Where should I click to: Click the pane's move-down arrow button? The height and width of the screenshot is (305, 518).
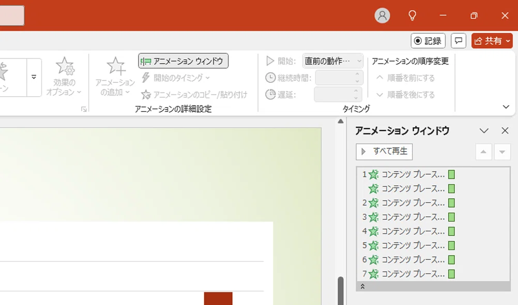(x=502, y=152)
